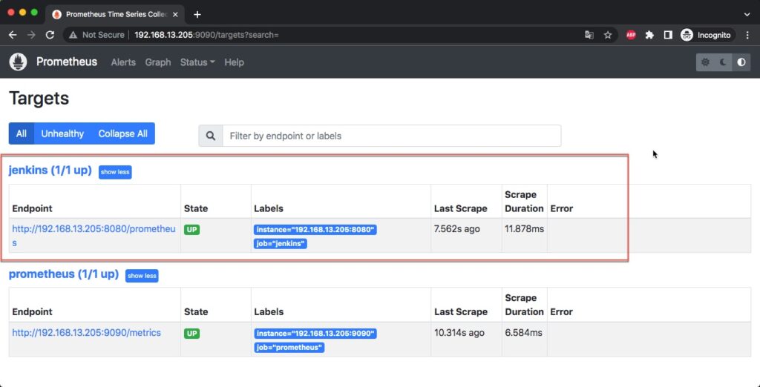This screenshot has width=760, height=387.
Task: Open the jenkins endpoint link
Action: (x=94, y=236)
